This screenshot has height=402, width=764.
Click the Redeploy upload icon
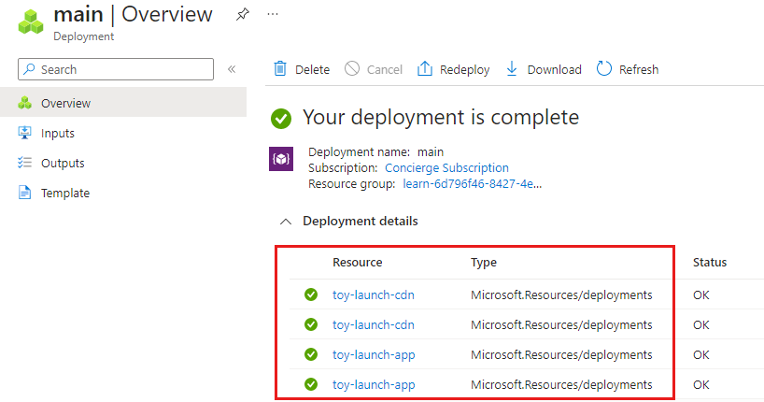(x=425, y=69)
